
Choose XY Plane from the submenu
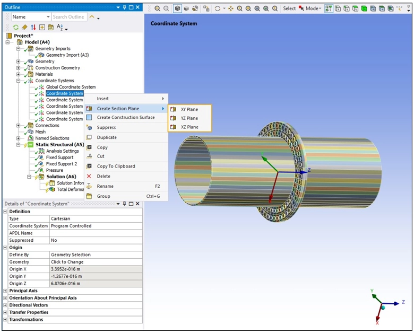189,109
